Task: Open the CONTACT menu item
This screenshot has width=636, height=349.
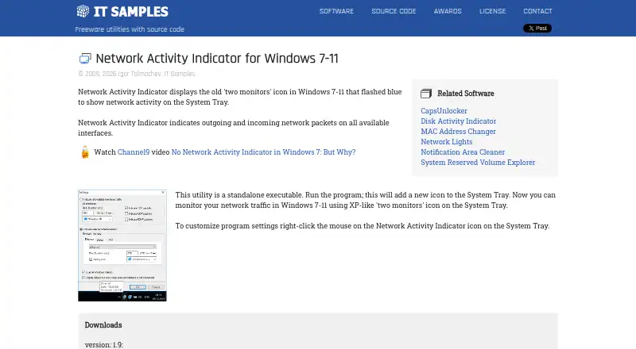Action: [538, 11]
